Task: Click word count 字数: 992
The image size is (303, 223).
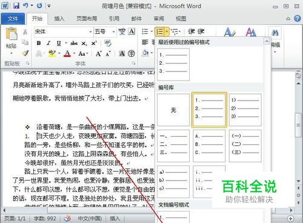Action: (45, 219)
